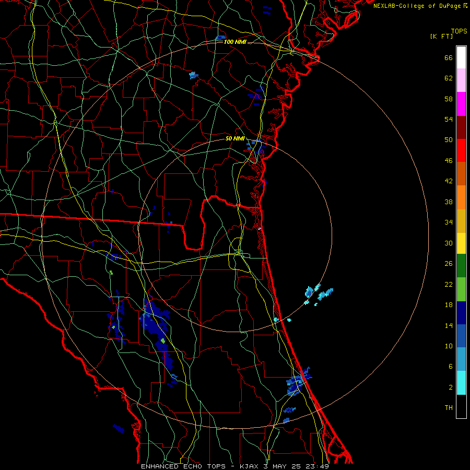Click the dark red swatch between 54 and 50

[x=461, y=127]
